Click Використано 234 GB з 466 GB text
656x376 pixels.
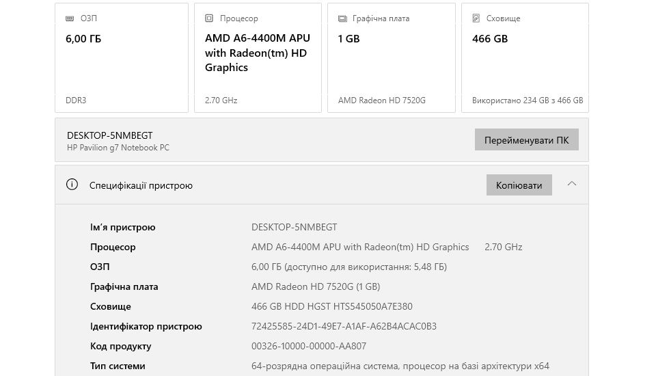click(x=528, y=100)
